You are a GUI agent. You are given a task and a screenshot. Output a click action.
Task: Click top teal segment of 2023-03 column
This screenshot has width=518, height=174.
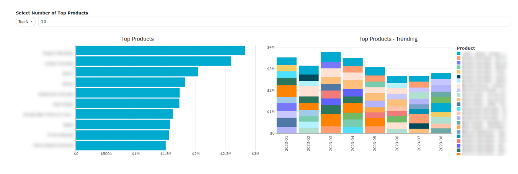331,57
